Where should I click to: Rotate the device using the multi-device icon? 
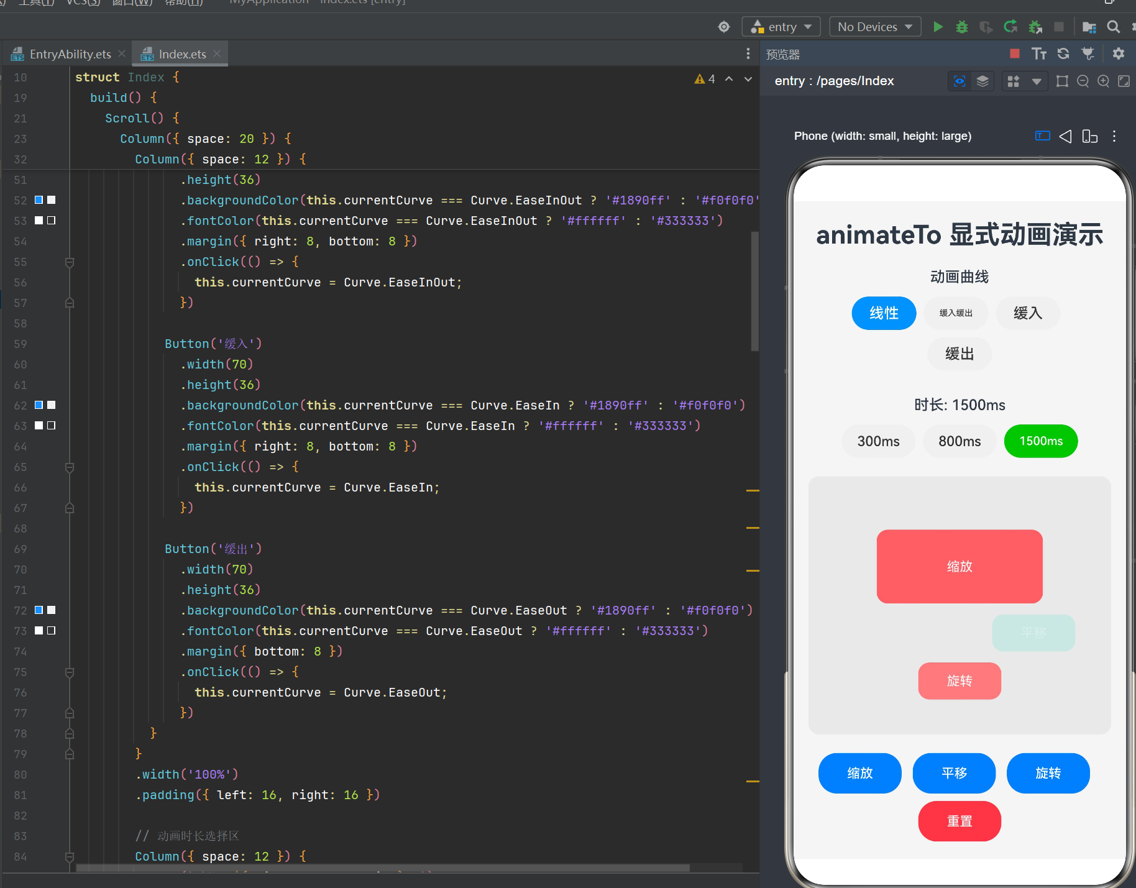1090,136
